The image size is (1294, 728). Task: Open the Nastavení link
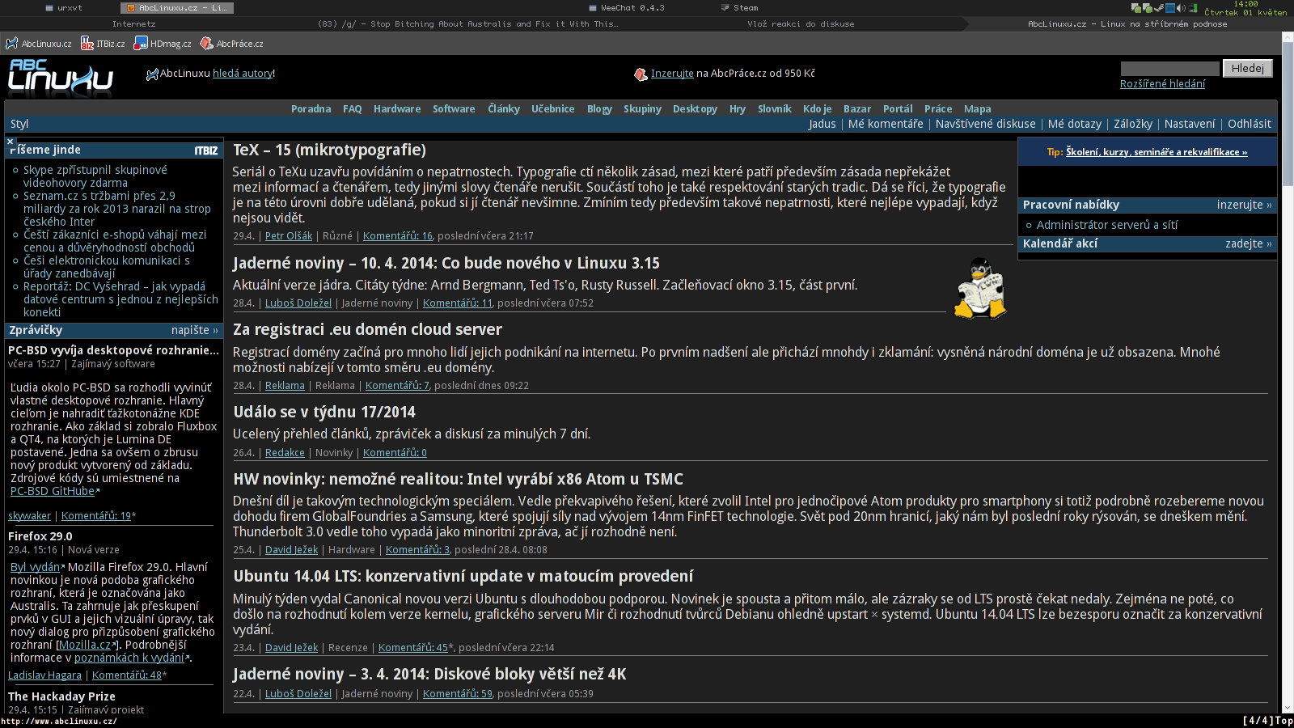pos(1190,124)
